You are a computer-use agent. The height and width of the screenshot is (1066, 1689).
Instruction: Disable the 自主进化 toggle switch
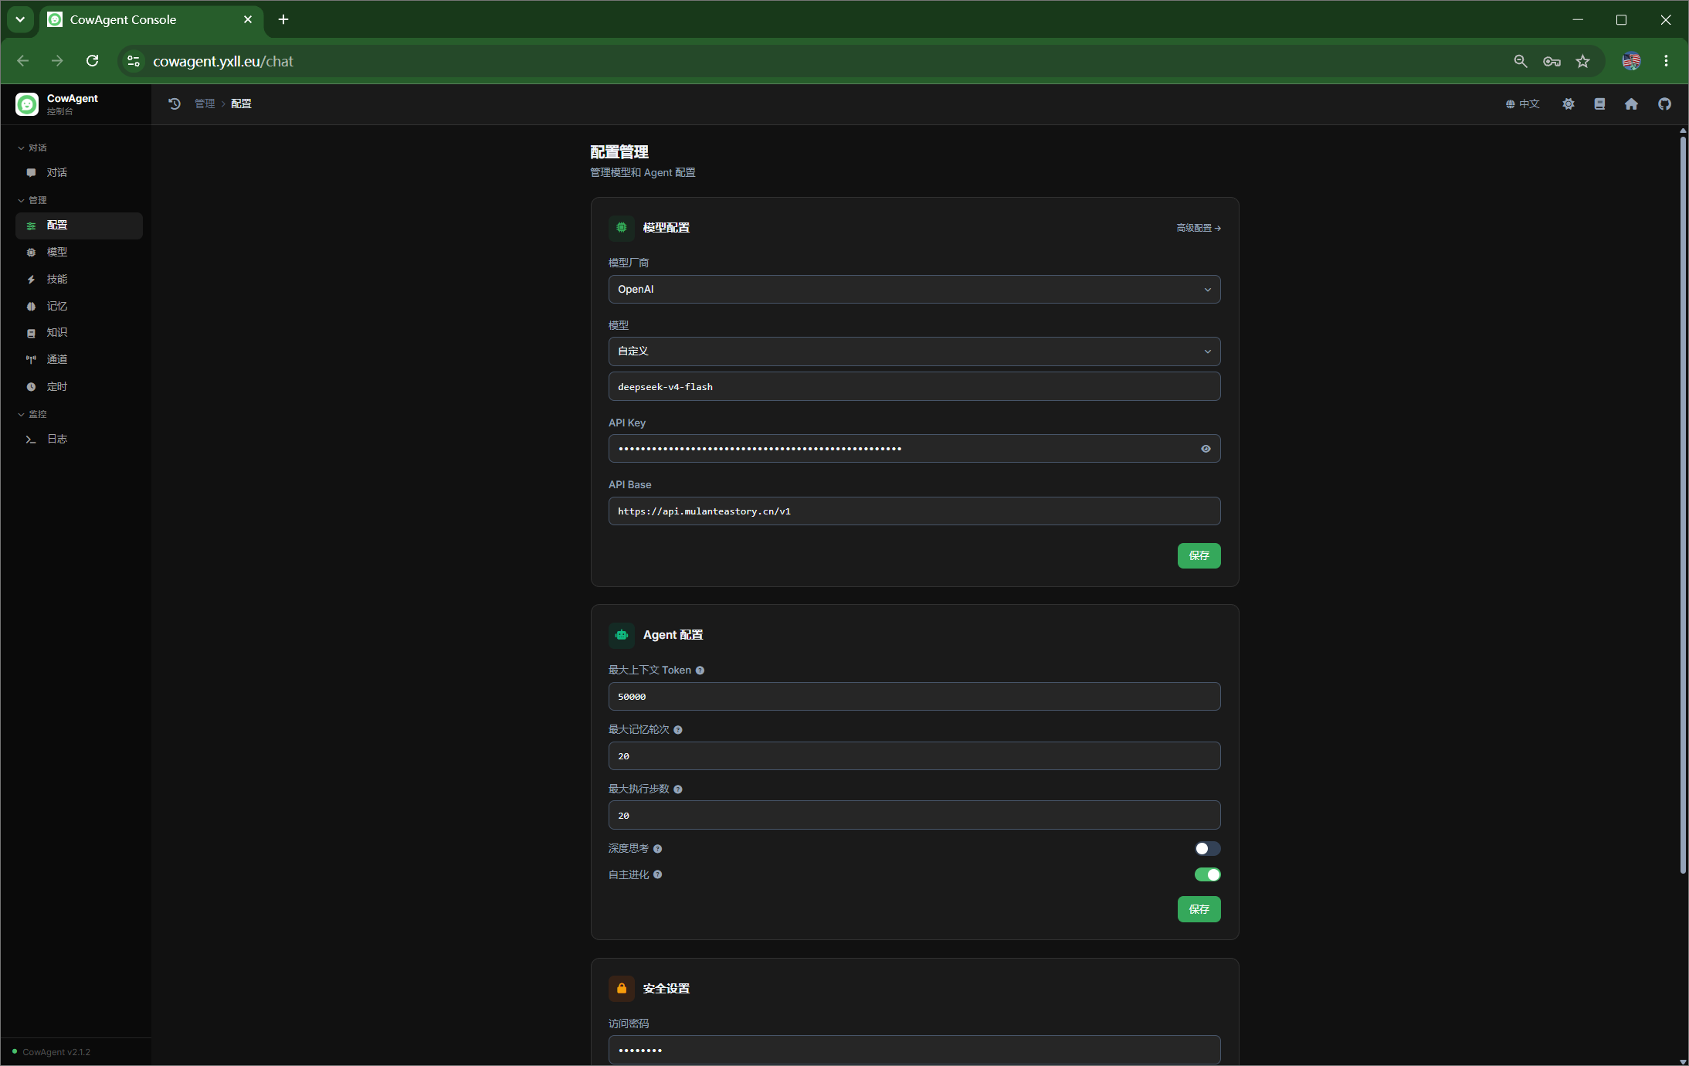(x=1207, y=874)
